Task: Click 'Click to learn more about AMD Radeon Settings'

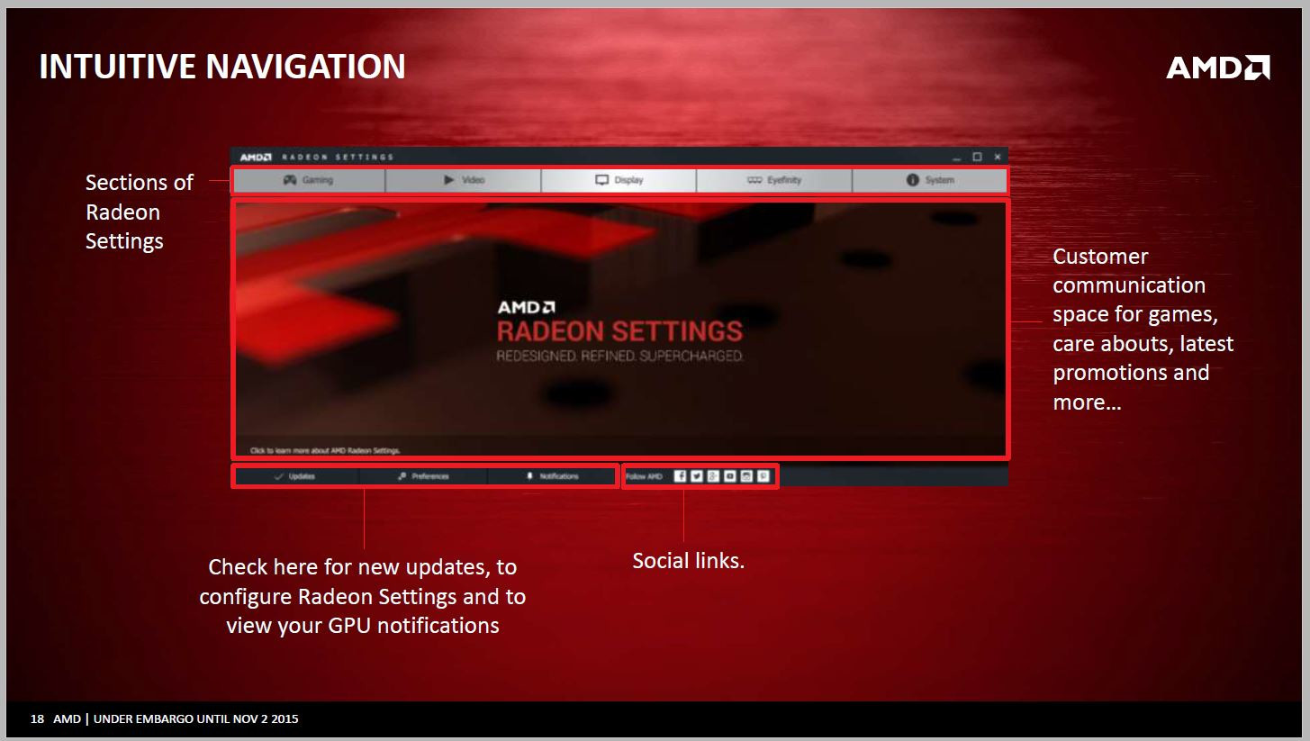Action: [x=325, y=450]
